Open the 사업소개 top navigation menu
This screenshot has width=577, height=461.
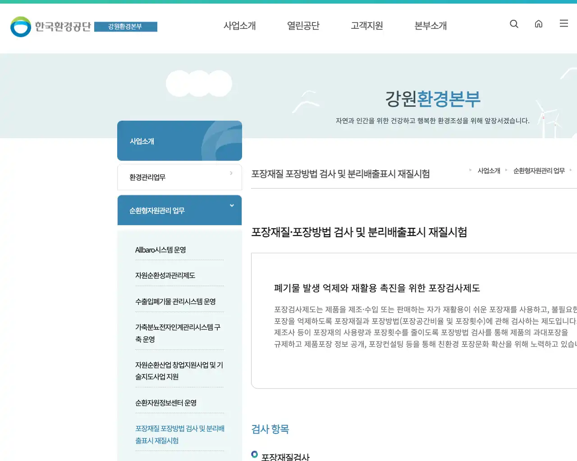240,26
